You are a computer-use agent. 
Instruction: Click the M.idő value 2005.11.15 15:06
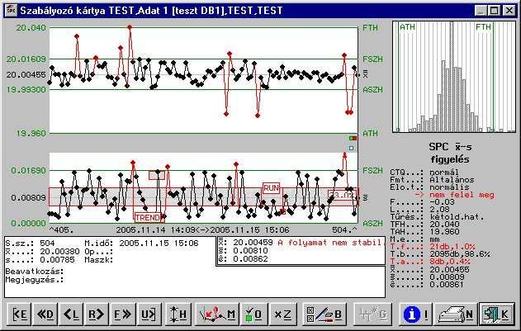[x=159, y=244]
